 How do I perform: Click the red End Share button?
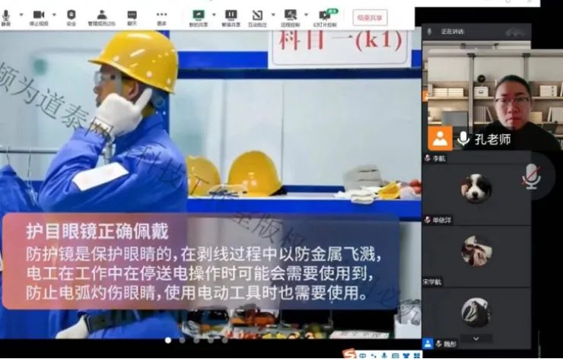[x=370, y=16]
